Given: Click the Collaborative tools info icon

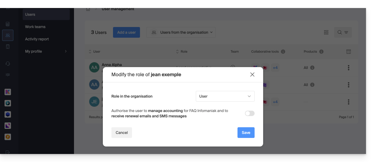Looking at the screenshot, I should coord(283,52).
